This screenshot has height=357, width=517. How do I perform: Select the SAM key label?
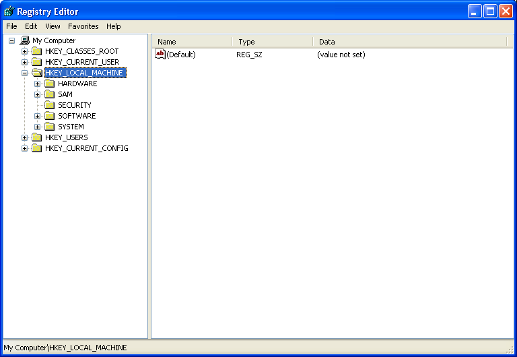pyautogui.click(x=65, y=94)
